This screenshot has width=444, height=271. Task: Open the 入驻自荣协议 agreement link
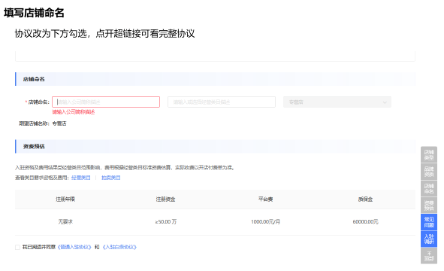pyautogui.click(x=119, y=247)
